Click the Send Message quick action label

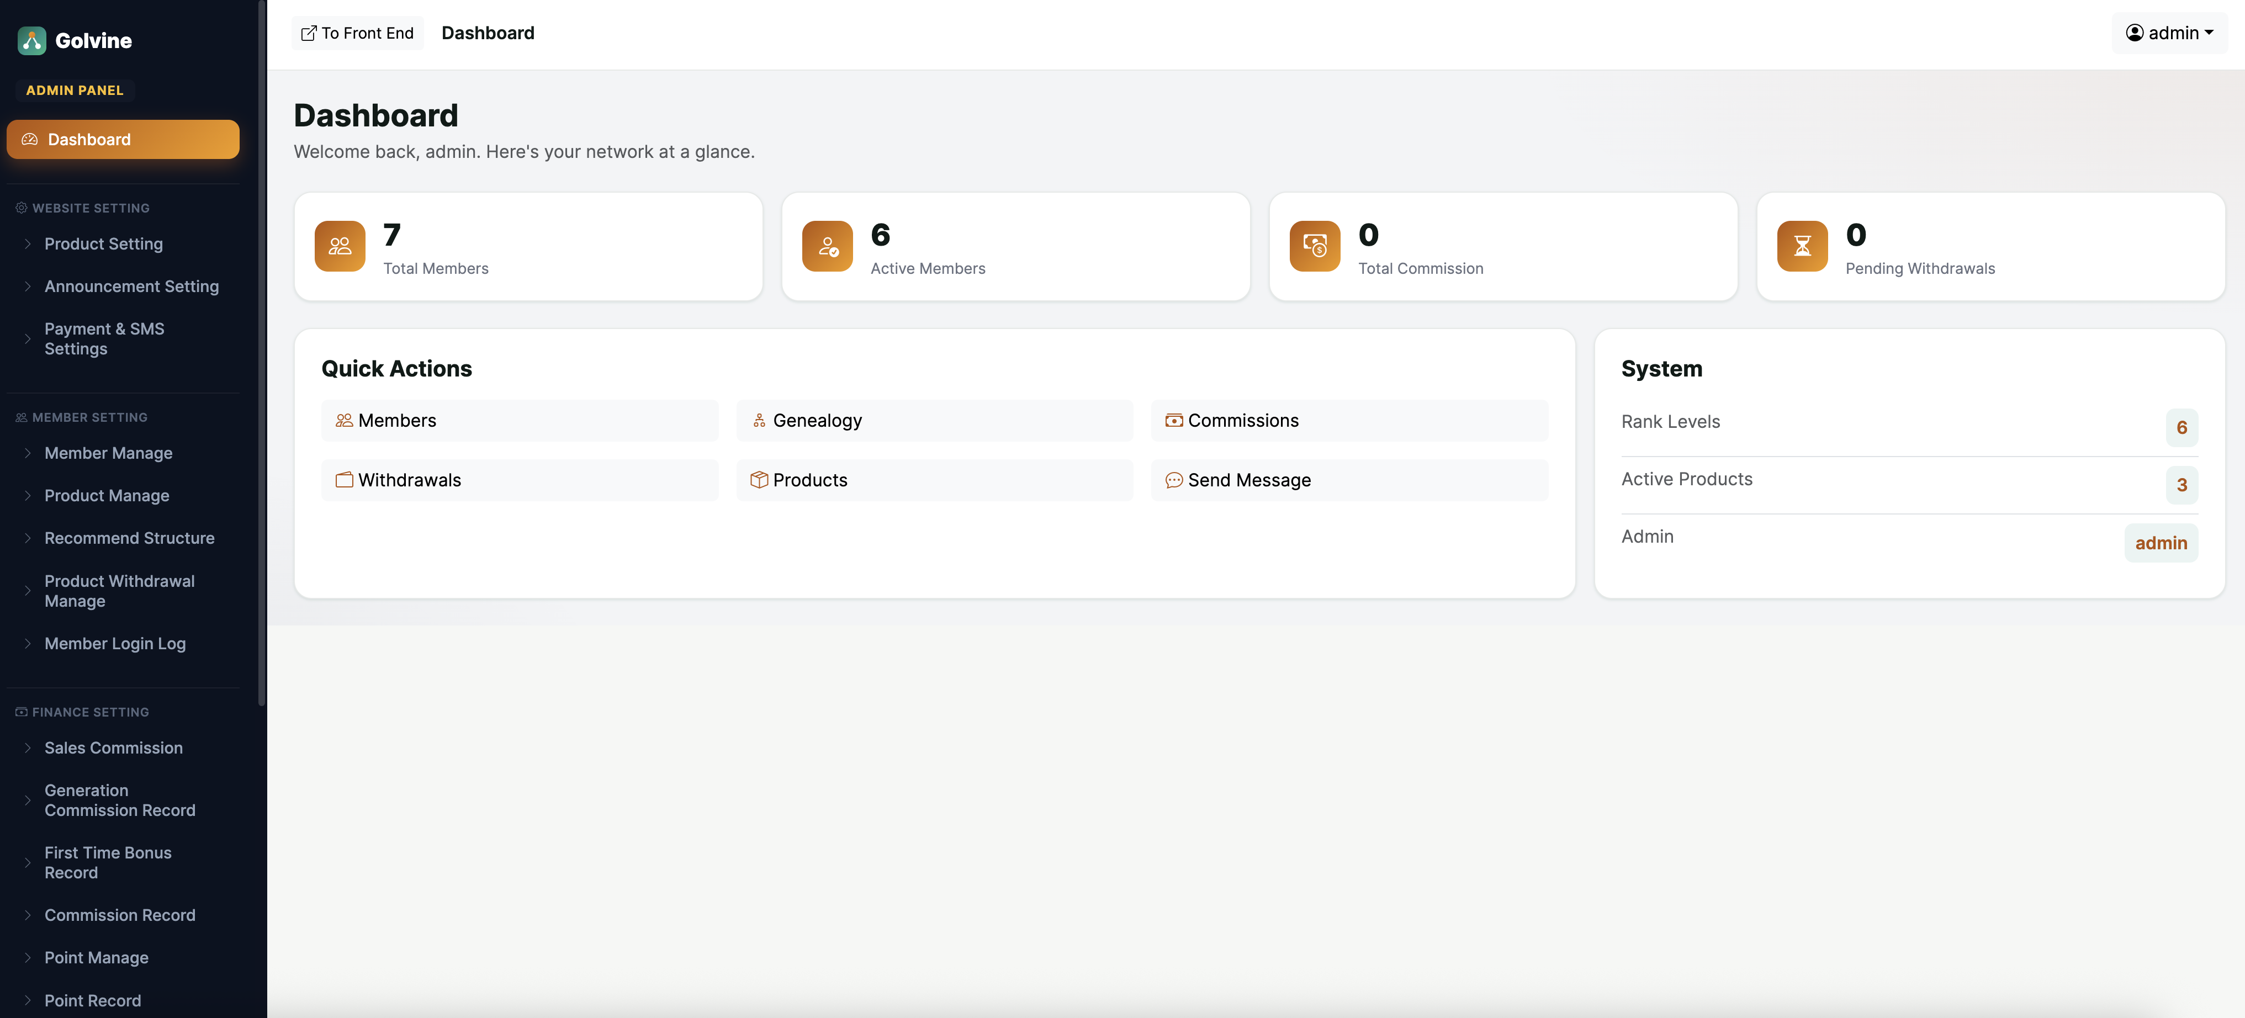click(x=1249, y=479)
